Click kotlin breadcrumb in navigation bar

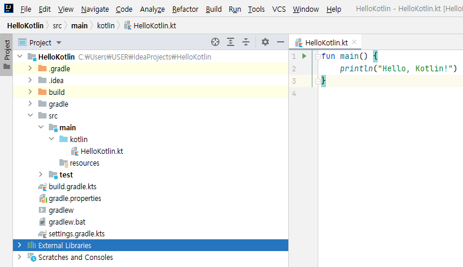(106, 26)
